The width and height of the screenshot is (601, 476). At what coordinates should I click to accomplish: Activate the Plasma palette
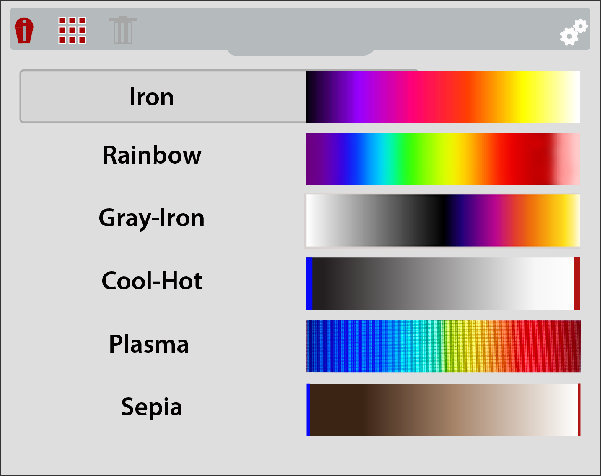coord(150,344)
